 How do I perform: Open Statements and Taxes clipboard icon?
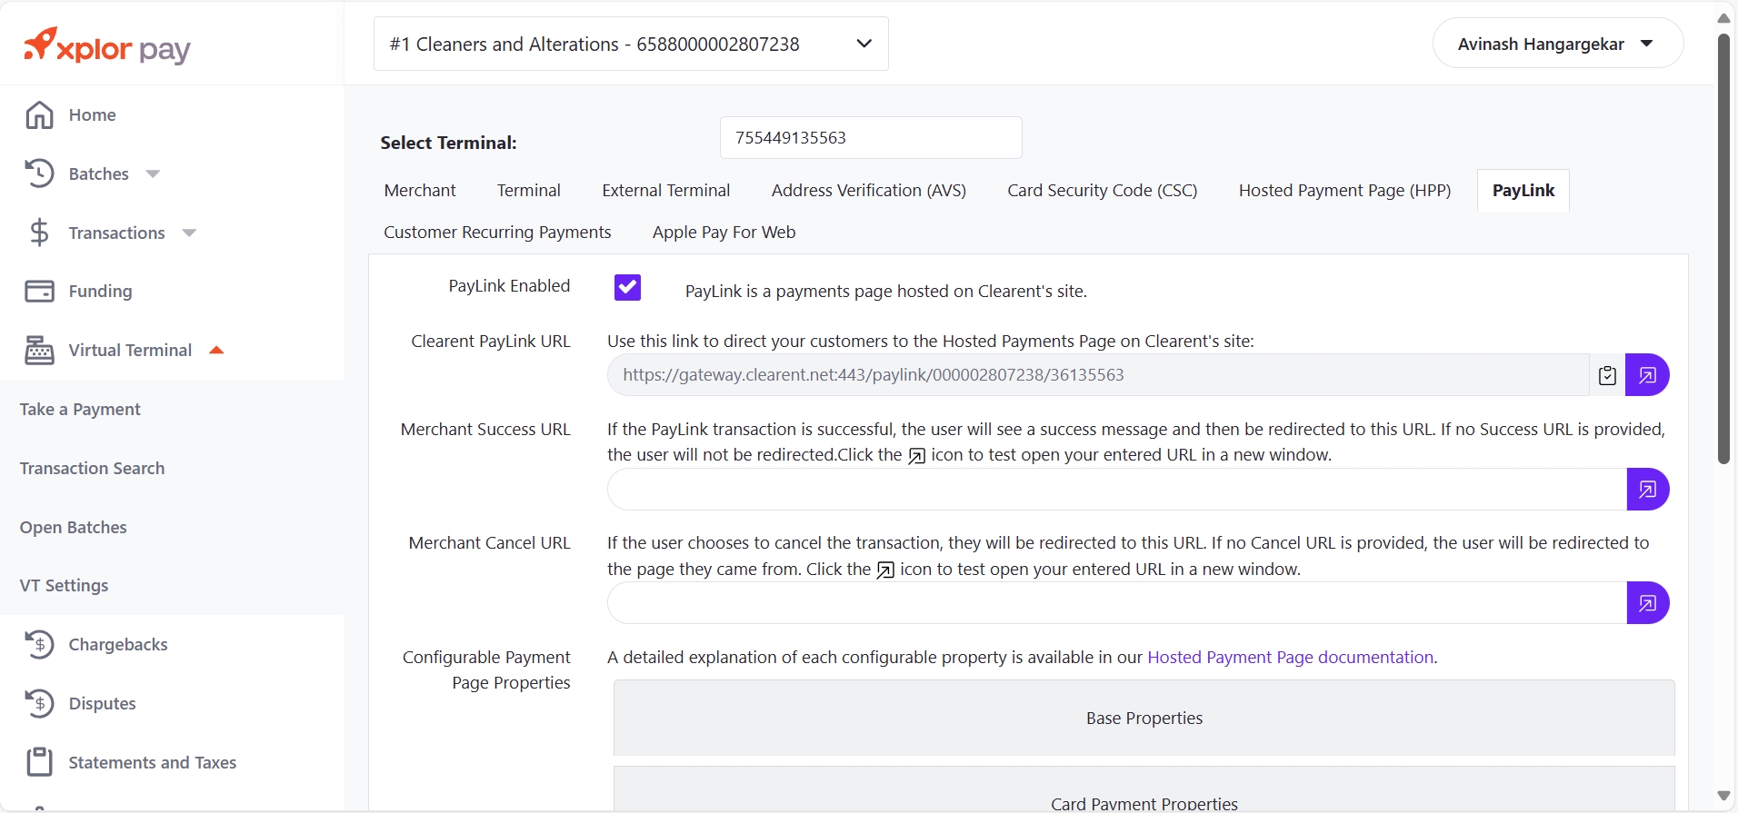[39, 762]
